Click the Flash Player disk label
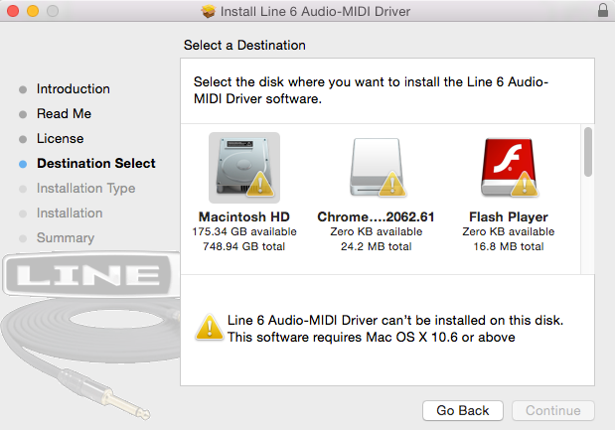The height and width of the screenshot is (430, 615). coord(509,216)
